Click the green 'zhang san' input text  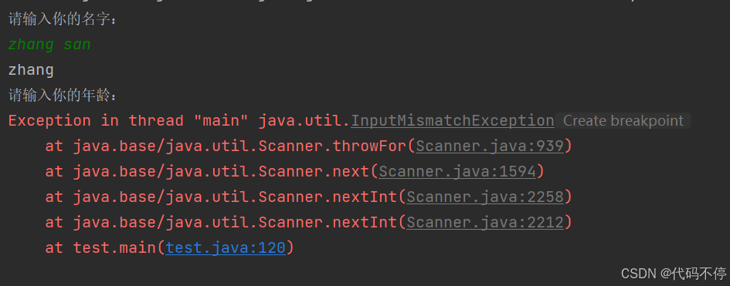(49, 45)
